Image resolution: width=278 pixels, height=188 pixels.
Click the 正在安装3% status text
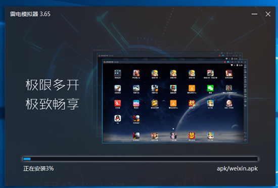coord(38,168)
